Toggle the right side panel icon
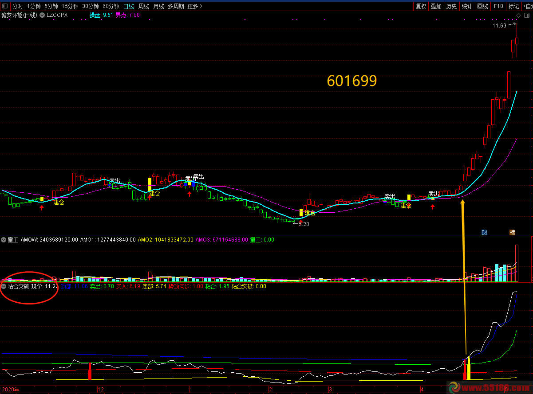 coord(526,15)
